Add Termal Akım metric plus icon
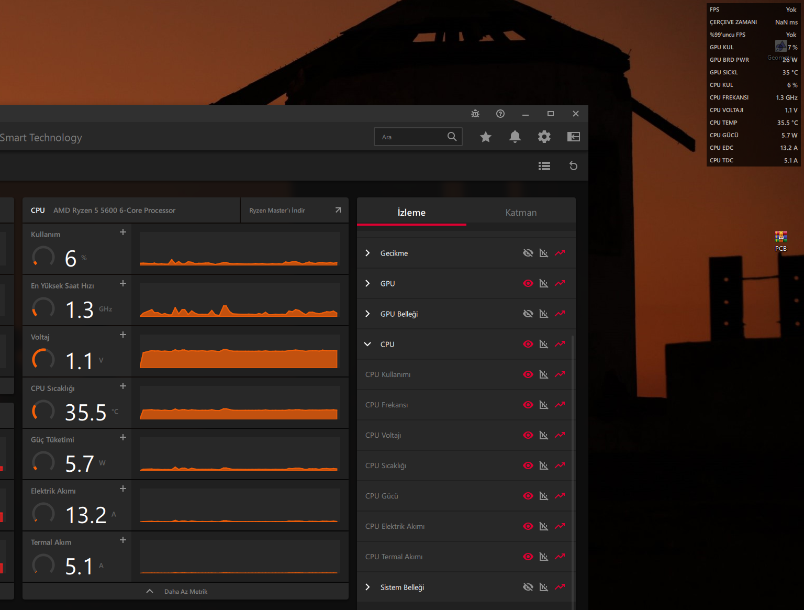 pos(123,540)
